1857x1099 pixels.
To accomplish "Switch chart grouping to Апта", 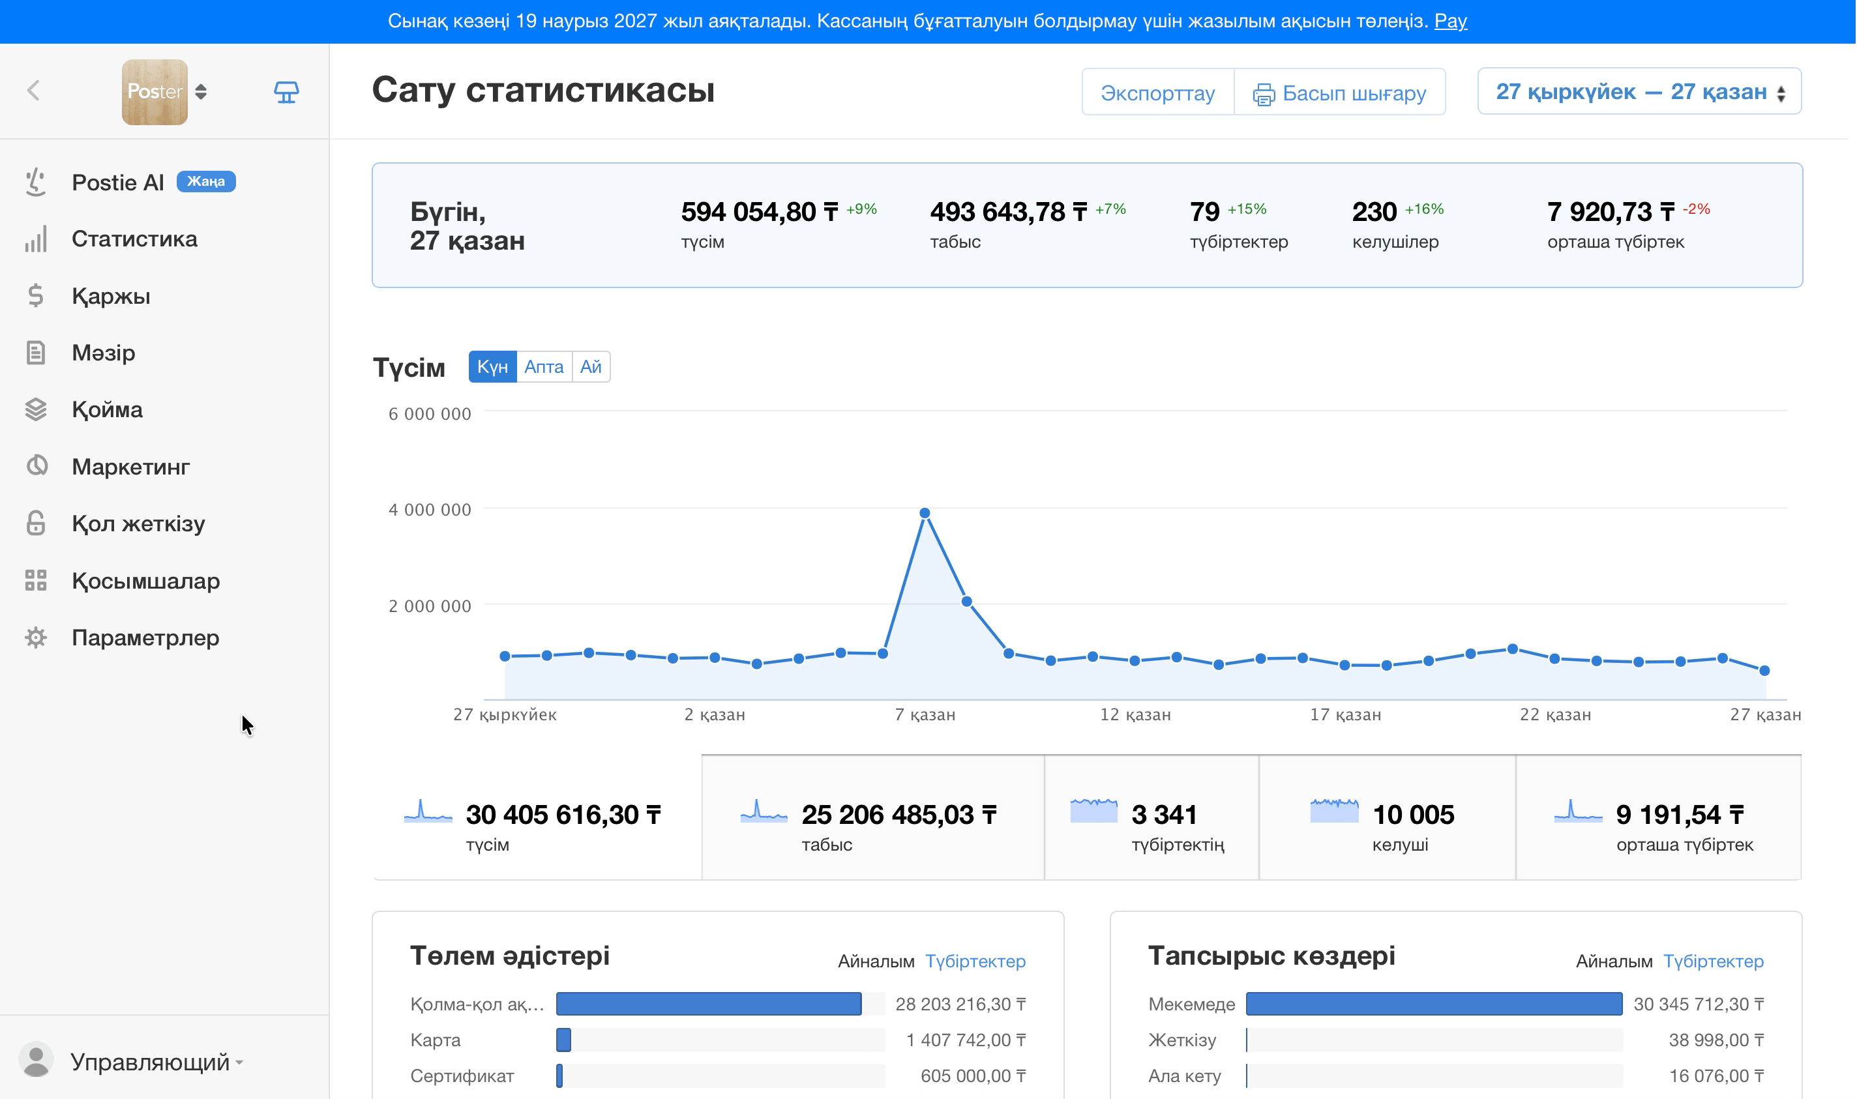I will pos(544,368).
